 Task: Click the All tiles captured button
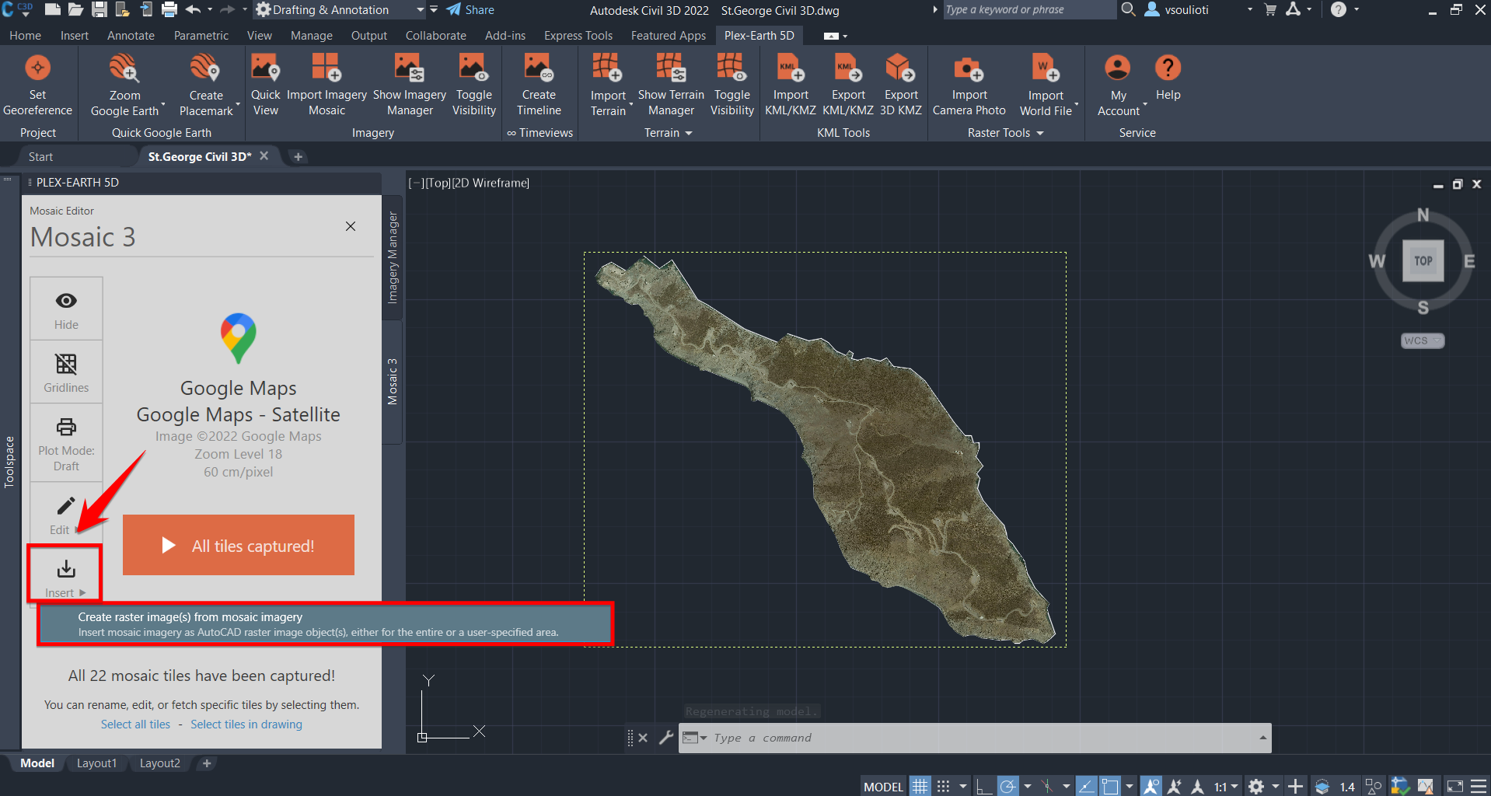click(x=238, y=545)
